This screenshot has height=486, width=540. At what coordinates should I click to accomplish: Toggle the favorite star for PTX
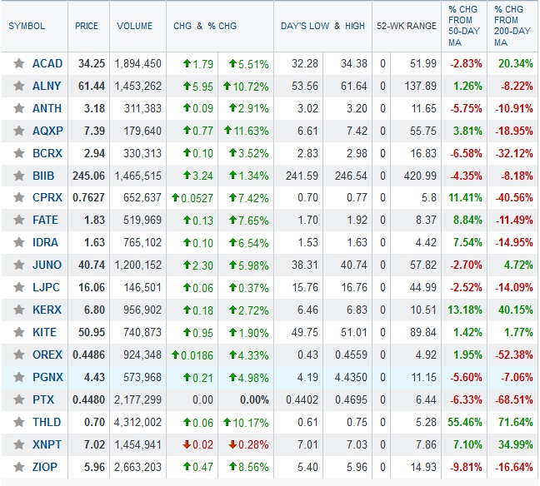(19, 399)
